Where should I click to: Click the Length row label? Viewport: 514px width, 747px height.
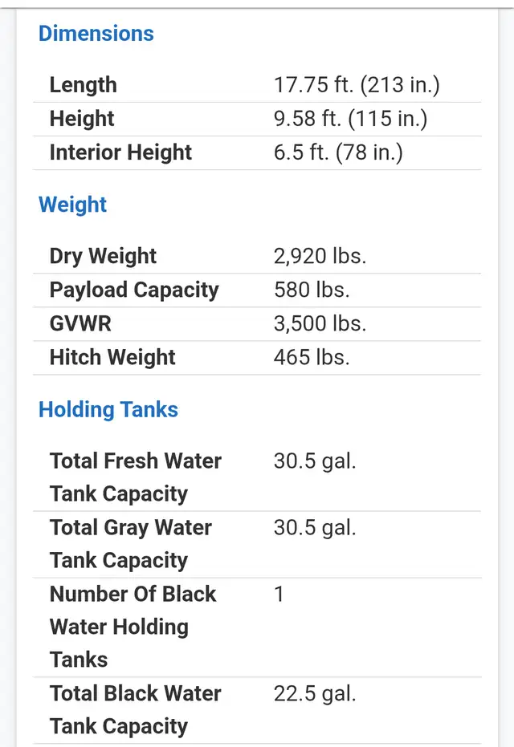point(84,85)
